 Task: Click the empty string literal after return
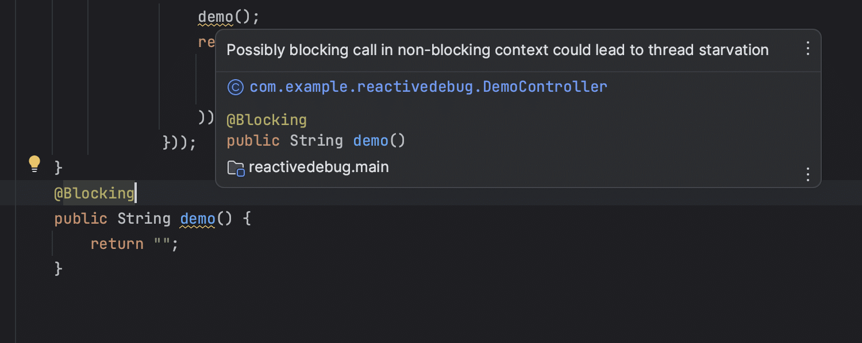tap(161, 243)
